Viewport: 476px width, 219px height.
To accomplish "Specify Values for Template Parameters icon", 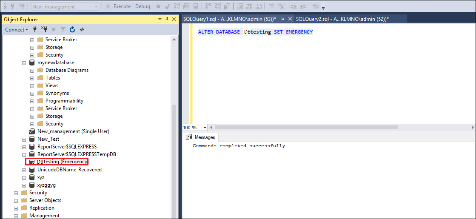I will pos(316,6).
